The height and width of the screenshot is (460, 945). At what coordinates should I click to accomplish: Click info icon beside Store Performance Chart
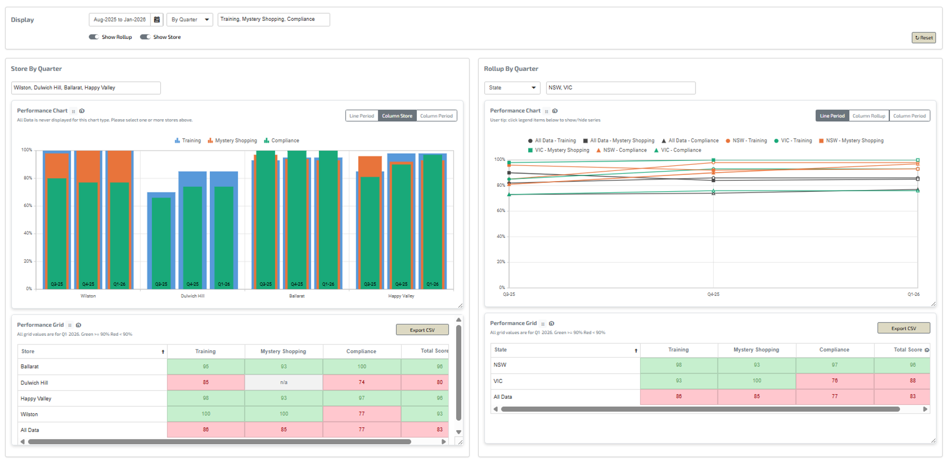(x=82, y=111)
